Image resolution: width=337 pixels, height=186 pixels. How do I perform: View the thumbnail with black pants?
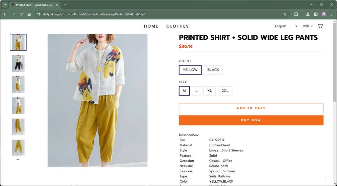[18, 63]
